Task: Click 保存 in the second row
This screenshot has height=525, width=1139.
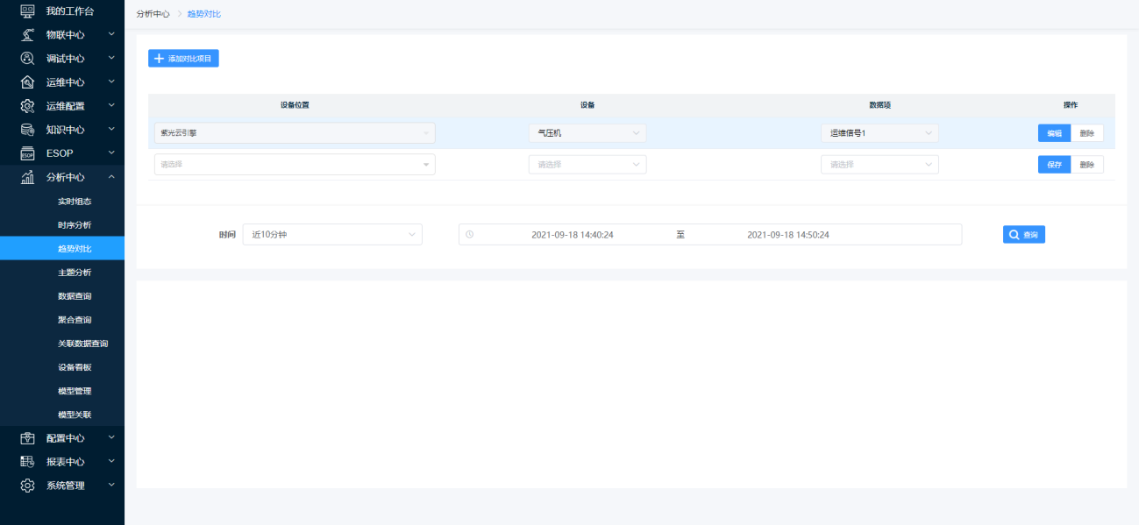Action: (1054, 165)
